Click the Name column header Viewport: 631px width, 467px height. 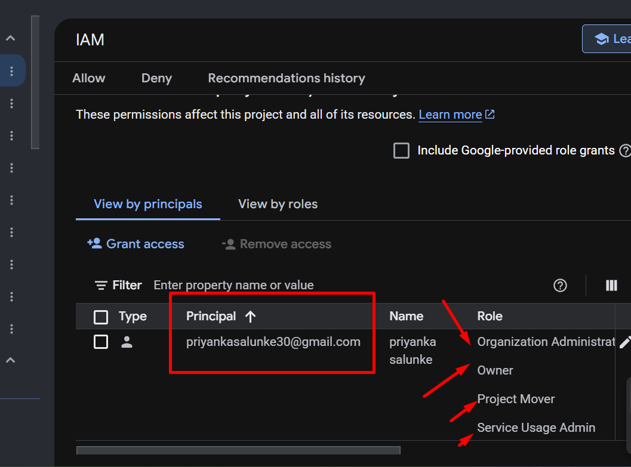click(x=406, y=316)
